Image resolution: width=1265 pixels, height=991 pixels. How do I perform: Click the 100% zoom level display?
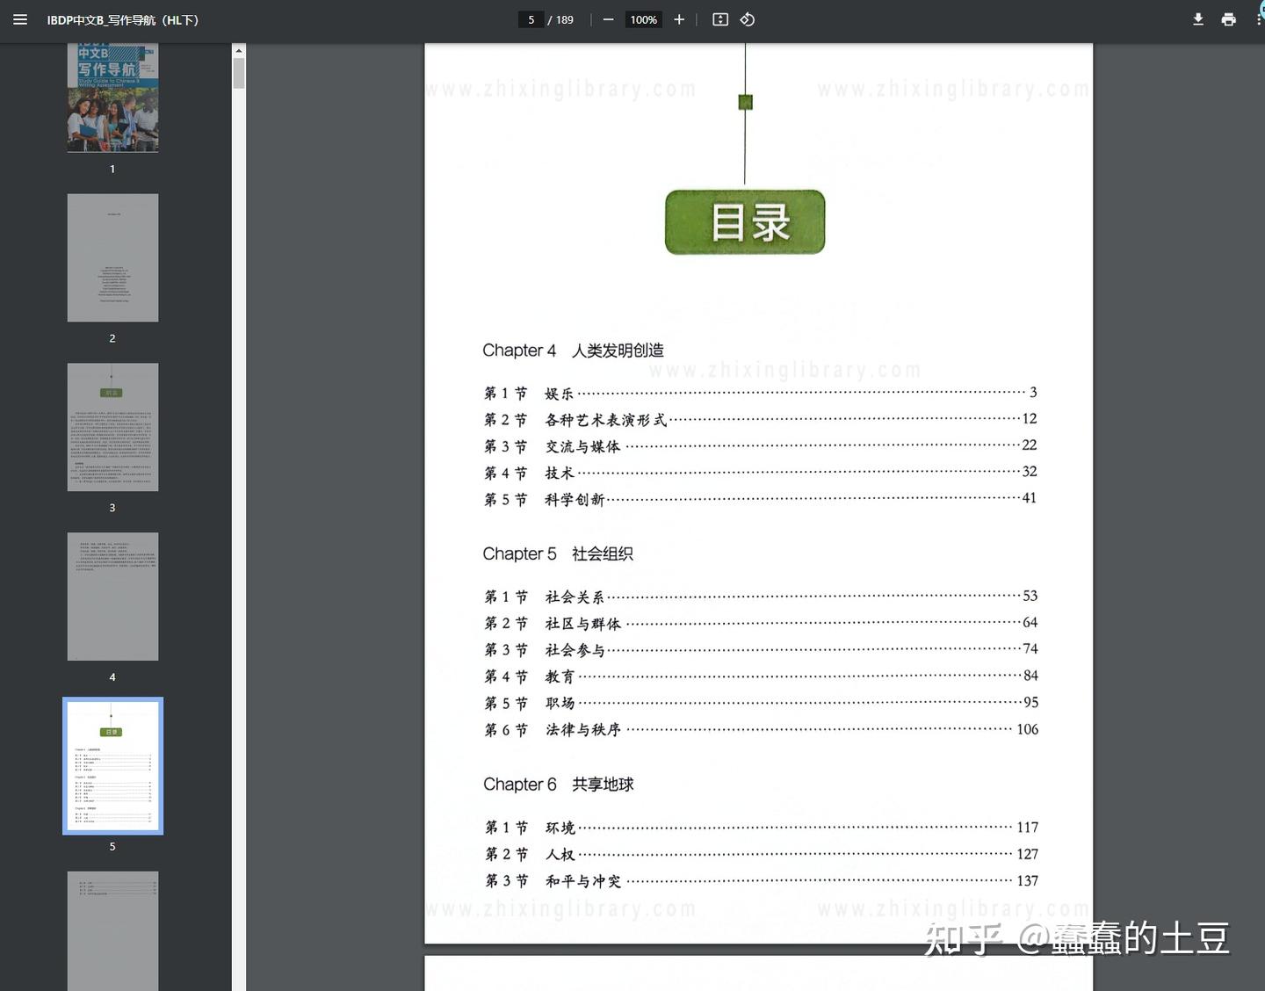tap(642, 18)
